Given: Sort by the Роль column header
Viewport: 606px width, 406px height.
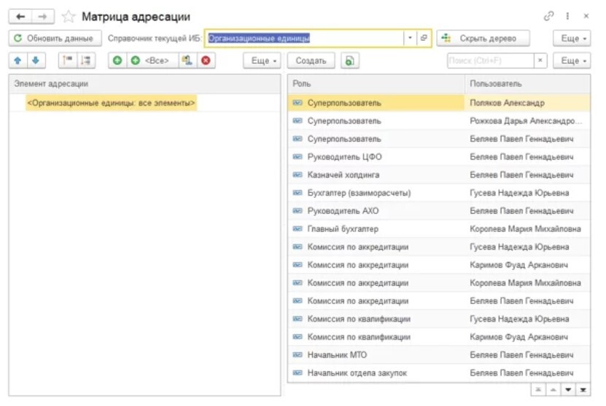Looking at the screenshot, I should point(376,84).
